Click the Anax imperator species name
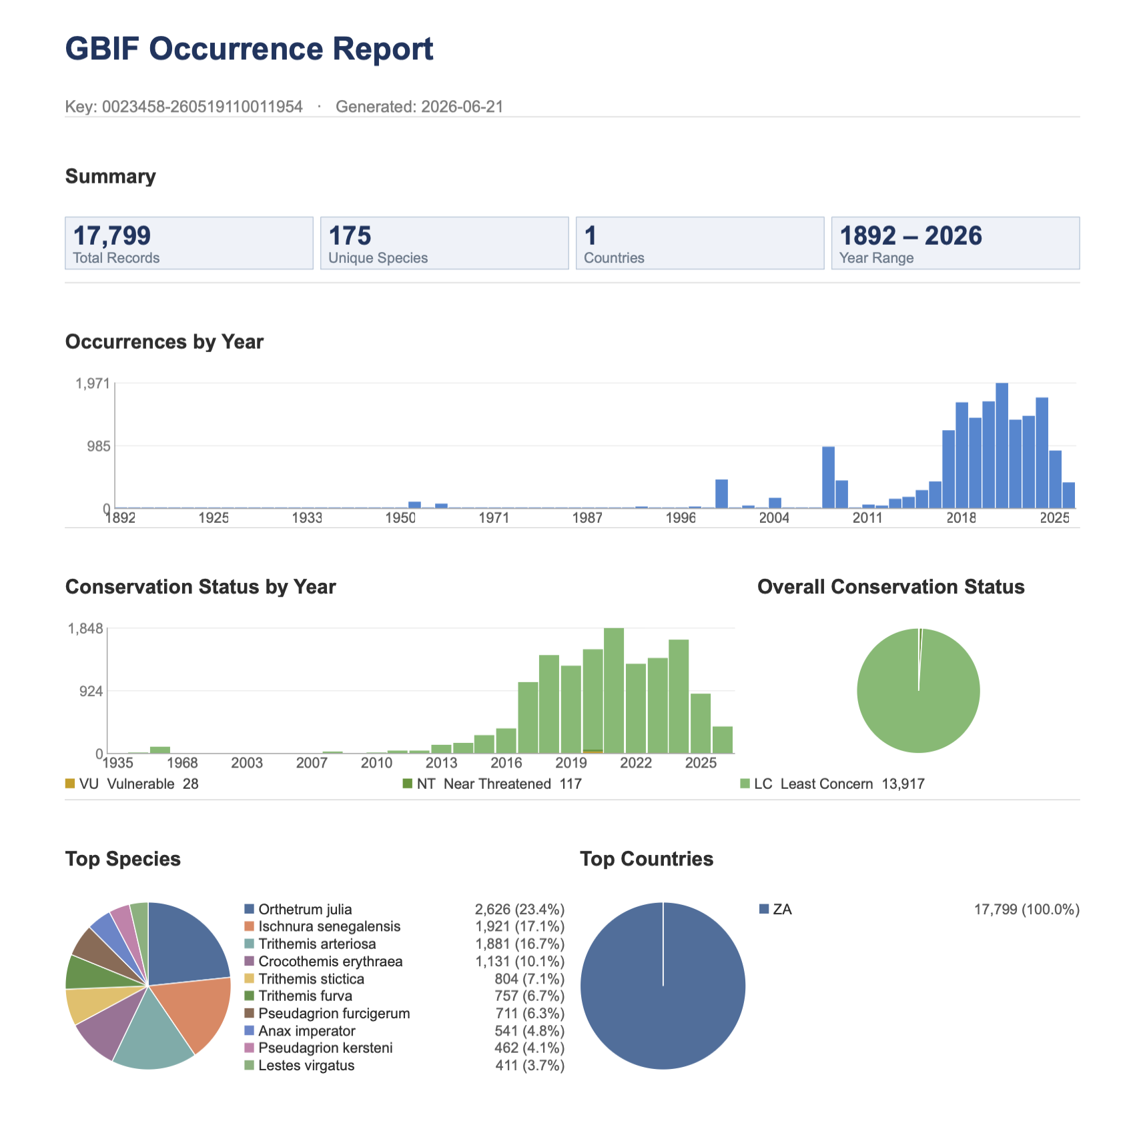The width and height of the screenshot is (1129, 1143). tap(307, 1031)
